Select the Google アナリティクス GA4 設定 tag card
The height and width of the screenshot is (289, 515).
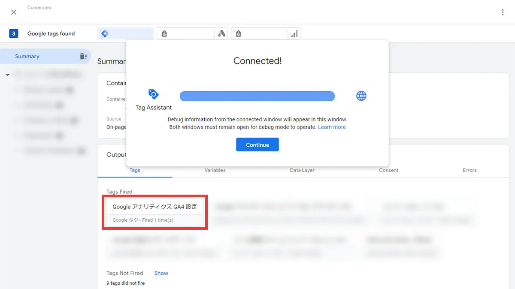tap(155, 212)
